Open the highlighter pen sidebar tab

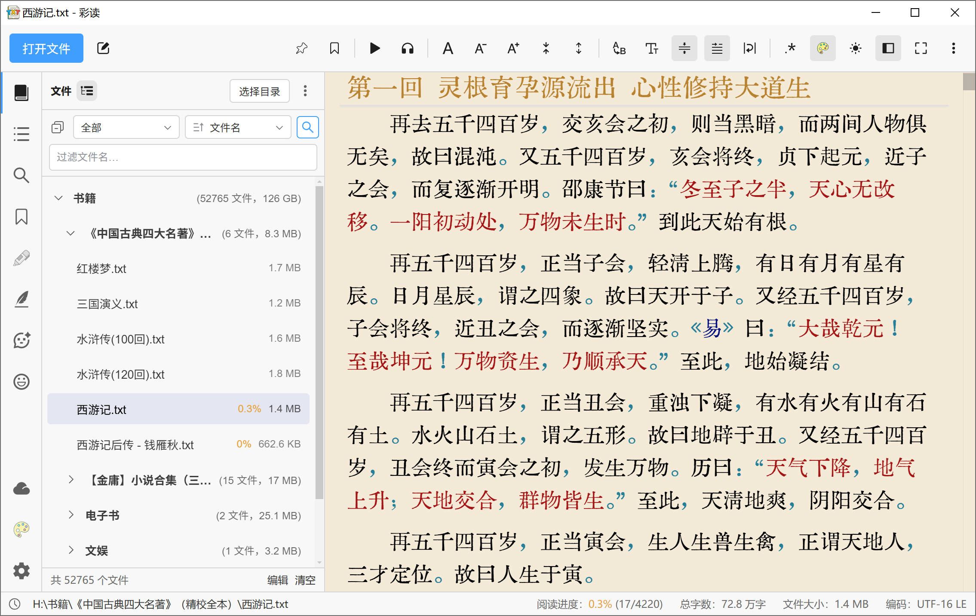pyautogui.click(x=21, y=258)
